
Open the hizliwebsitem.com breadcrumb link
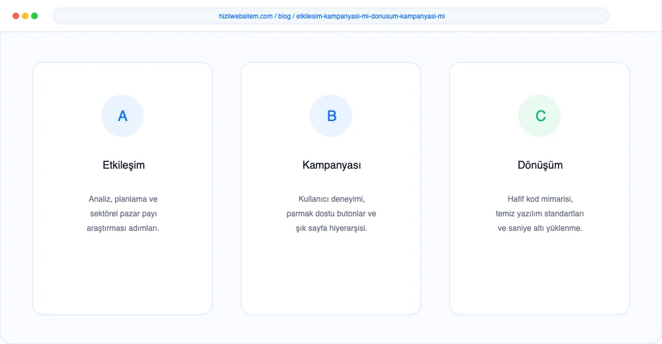(x=246, y=16)
